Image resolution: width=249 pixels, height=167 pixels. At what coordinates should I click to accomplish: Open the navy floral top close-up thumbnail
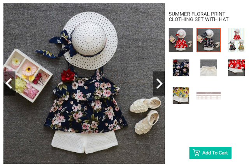tap(181, 68)
